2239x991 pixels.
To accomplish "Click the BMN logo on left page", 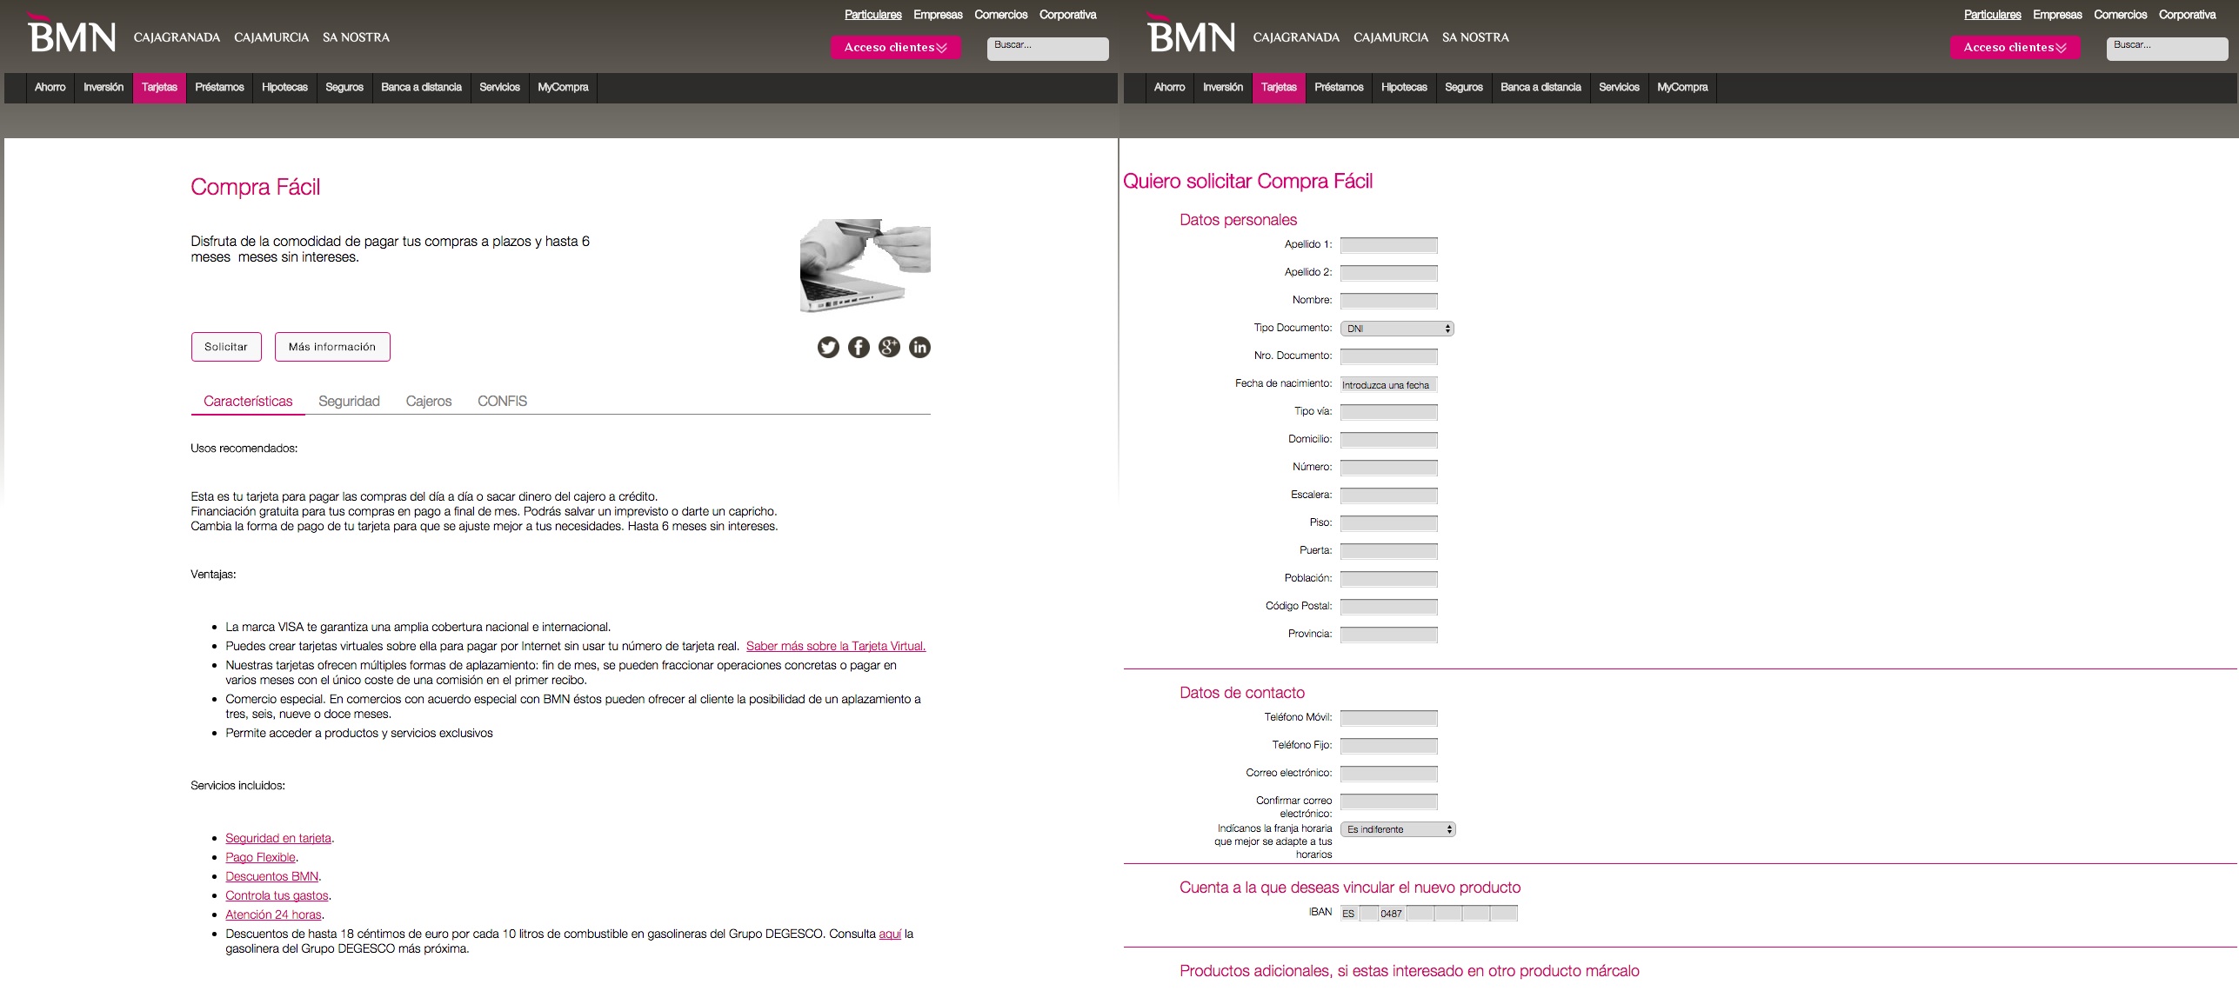I will 71,35.
